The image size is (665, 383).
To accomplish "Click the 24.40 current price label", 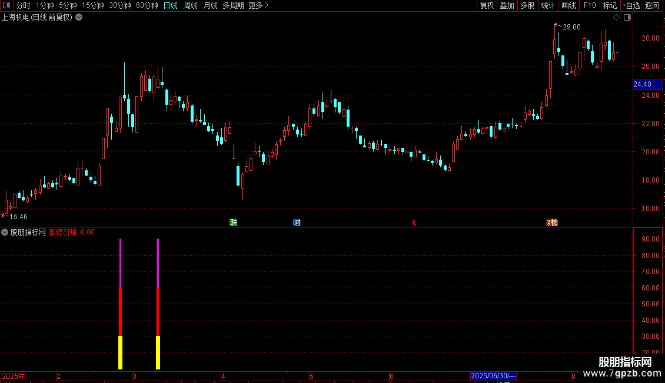I will (647, 84).
